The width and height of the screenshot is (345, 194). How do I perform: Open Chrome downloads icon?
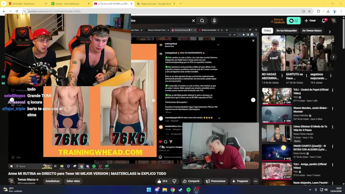(x=328, y=11)
